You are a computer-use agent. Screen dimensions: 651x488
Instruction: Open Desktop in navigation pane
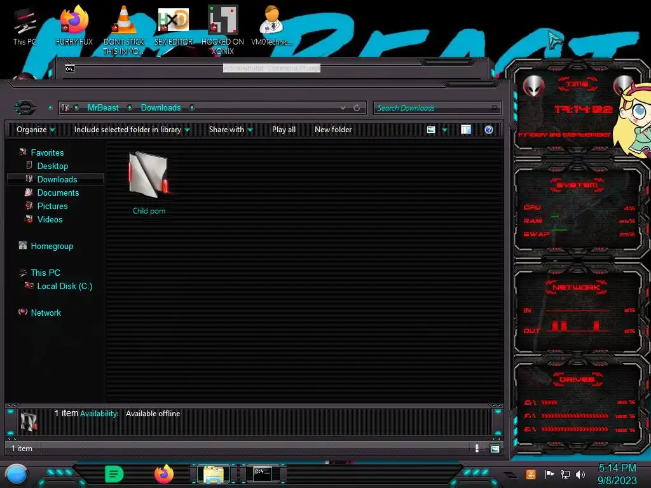pos(52,166)
